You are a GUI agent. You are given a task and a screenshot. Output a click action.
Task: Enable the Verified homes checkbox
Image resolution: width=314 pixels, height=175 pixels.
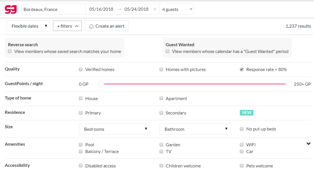click(81, 70)
